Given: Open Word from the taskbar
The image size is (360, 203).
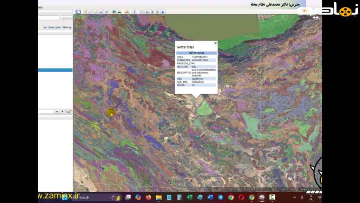Looking at the screenshot, I should pos(210,198).
